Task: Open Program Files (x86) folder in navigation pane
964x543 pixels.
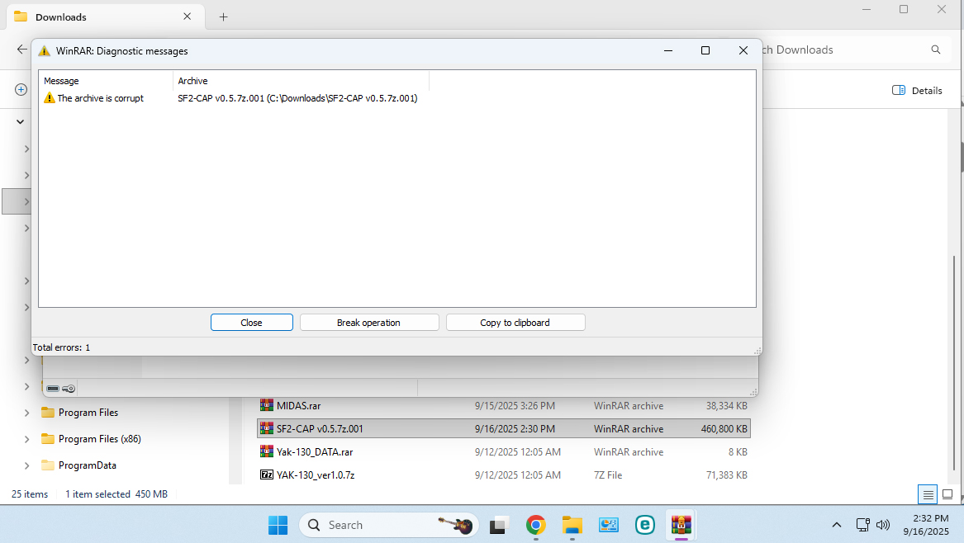Action: [99, 439]
